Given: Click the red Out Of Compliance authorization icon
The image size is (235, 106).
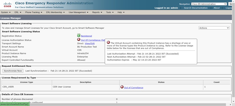Looking at the screenshot, I should [x=79, y=40].
